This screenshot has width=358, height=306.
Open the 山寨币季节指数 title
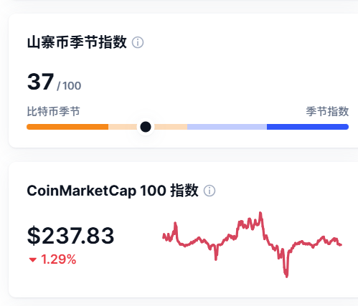click(77, 42)
